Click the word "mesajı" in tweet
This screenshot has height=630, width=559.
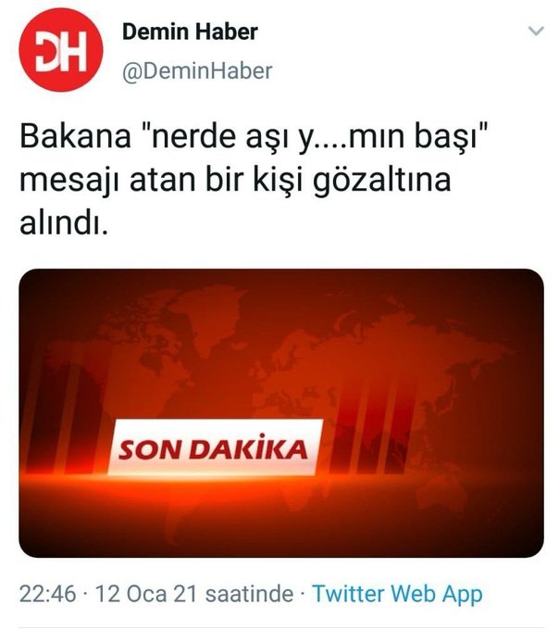tap(69, 182)
